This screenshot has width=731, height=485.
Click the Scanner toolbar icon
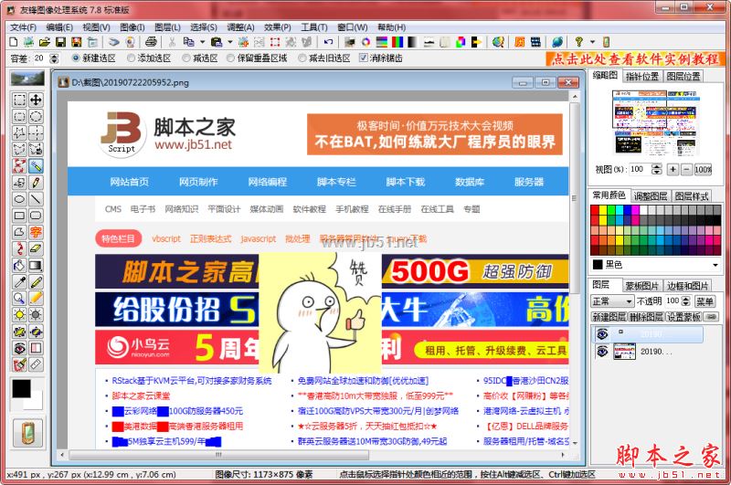[113, 42]
